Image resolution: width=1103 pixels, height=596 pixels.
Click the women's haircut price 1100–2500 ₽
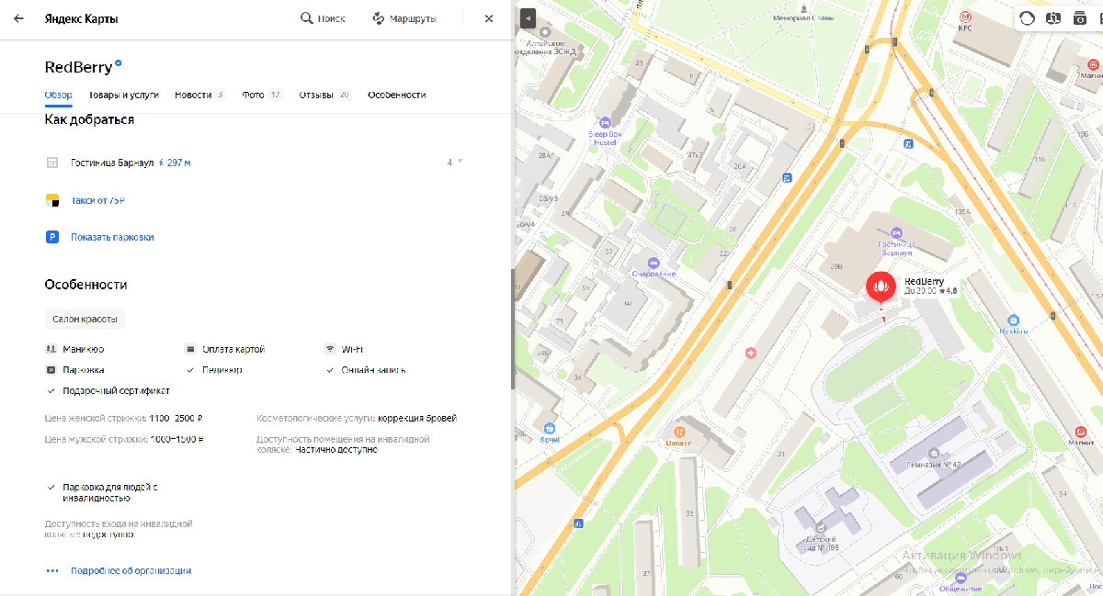pyautogui.click(x=176, y=418)
